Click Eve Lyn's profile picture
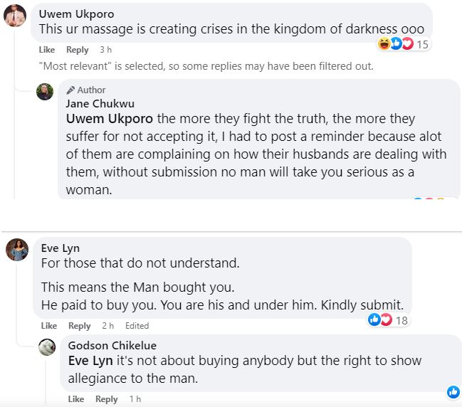This screenshot has width=462, height=407. click(16, 250)
